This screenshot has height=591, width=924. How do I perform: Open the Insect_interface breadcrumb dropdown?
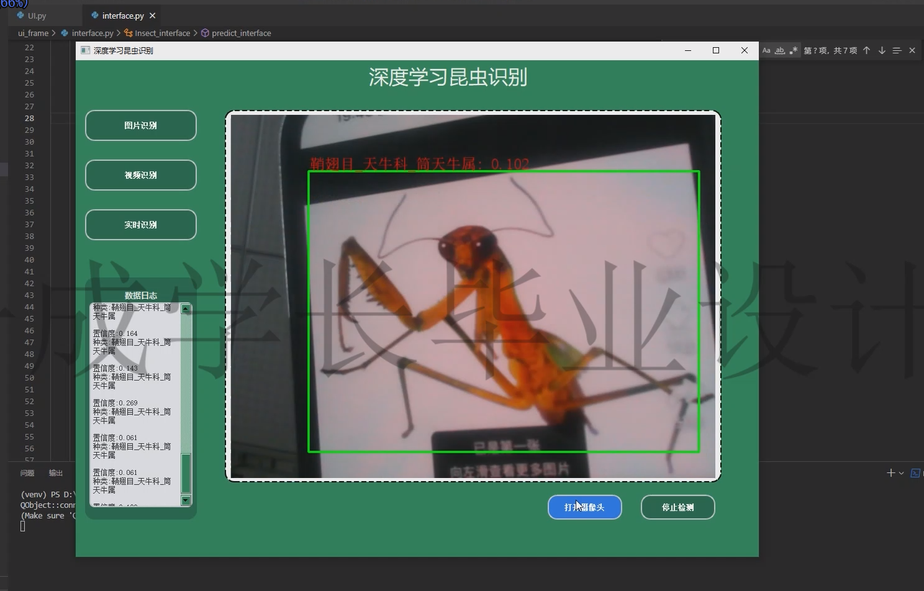(163, 33)
